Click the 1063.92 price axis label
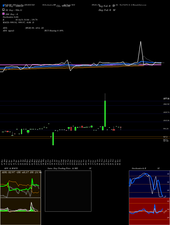 (x=166, y=104)
